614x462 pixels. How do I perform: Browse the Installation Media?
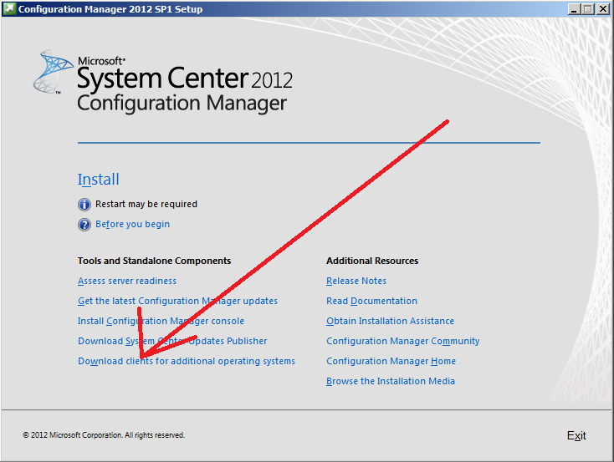pyautogui.click(x=391, y=381)
